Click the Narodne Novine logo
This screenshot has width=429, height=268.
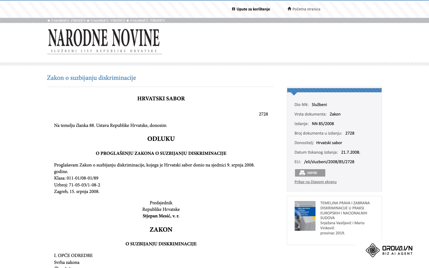(x=104, y=41)
